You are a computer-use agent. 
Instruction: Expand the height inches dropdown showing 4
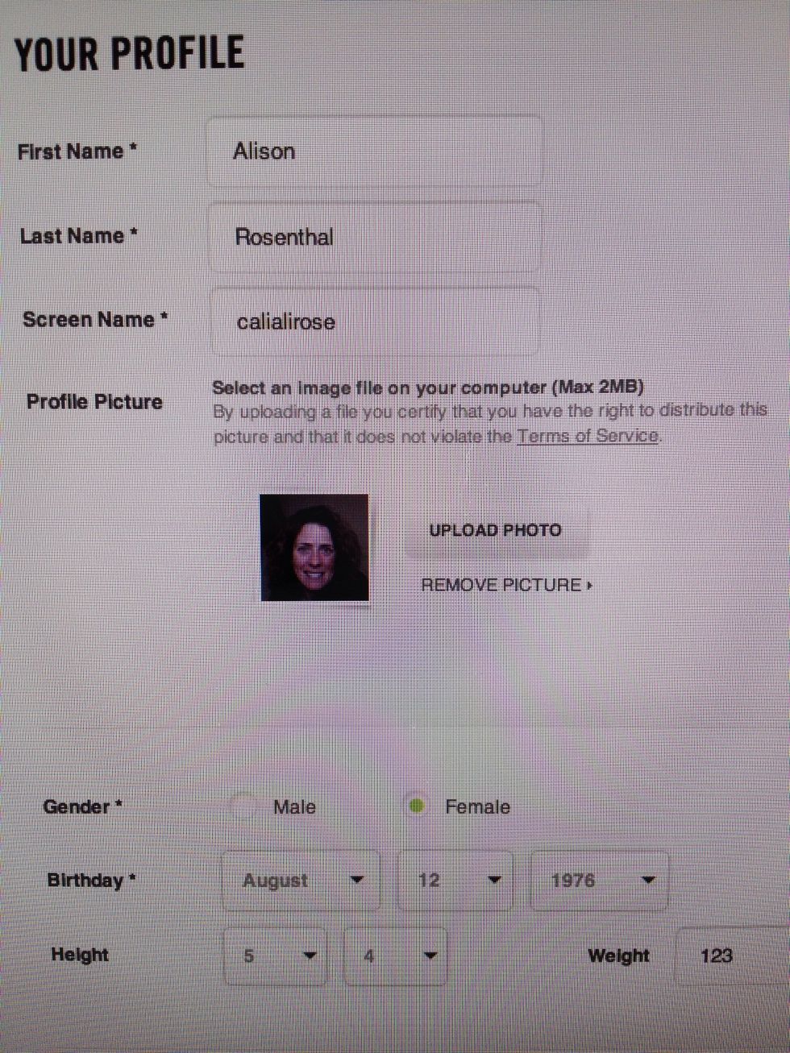[395, 956]
